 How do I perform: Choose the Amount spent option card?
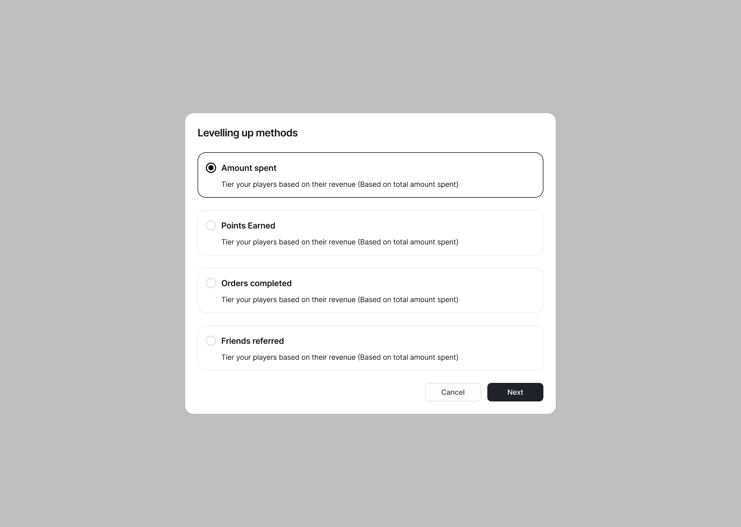click(370, 175)
